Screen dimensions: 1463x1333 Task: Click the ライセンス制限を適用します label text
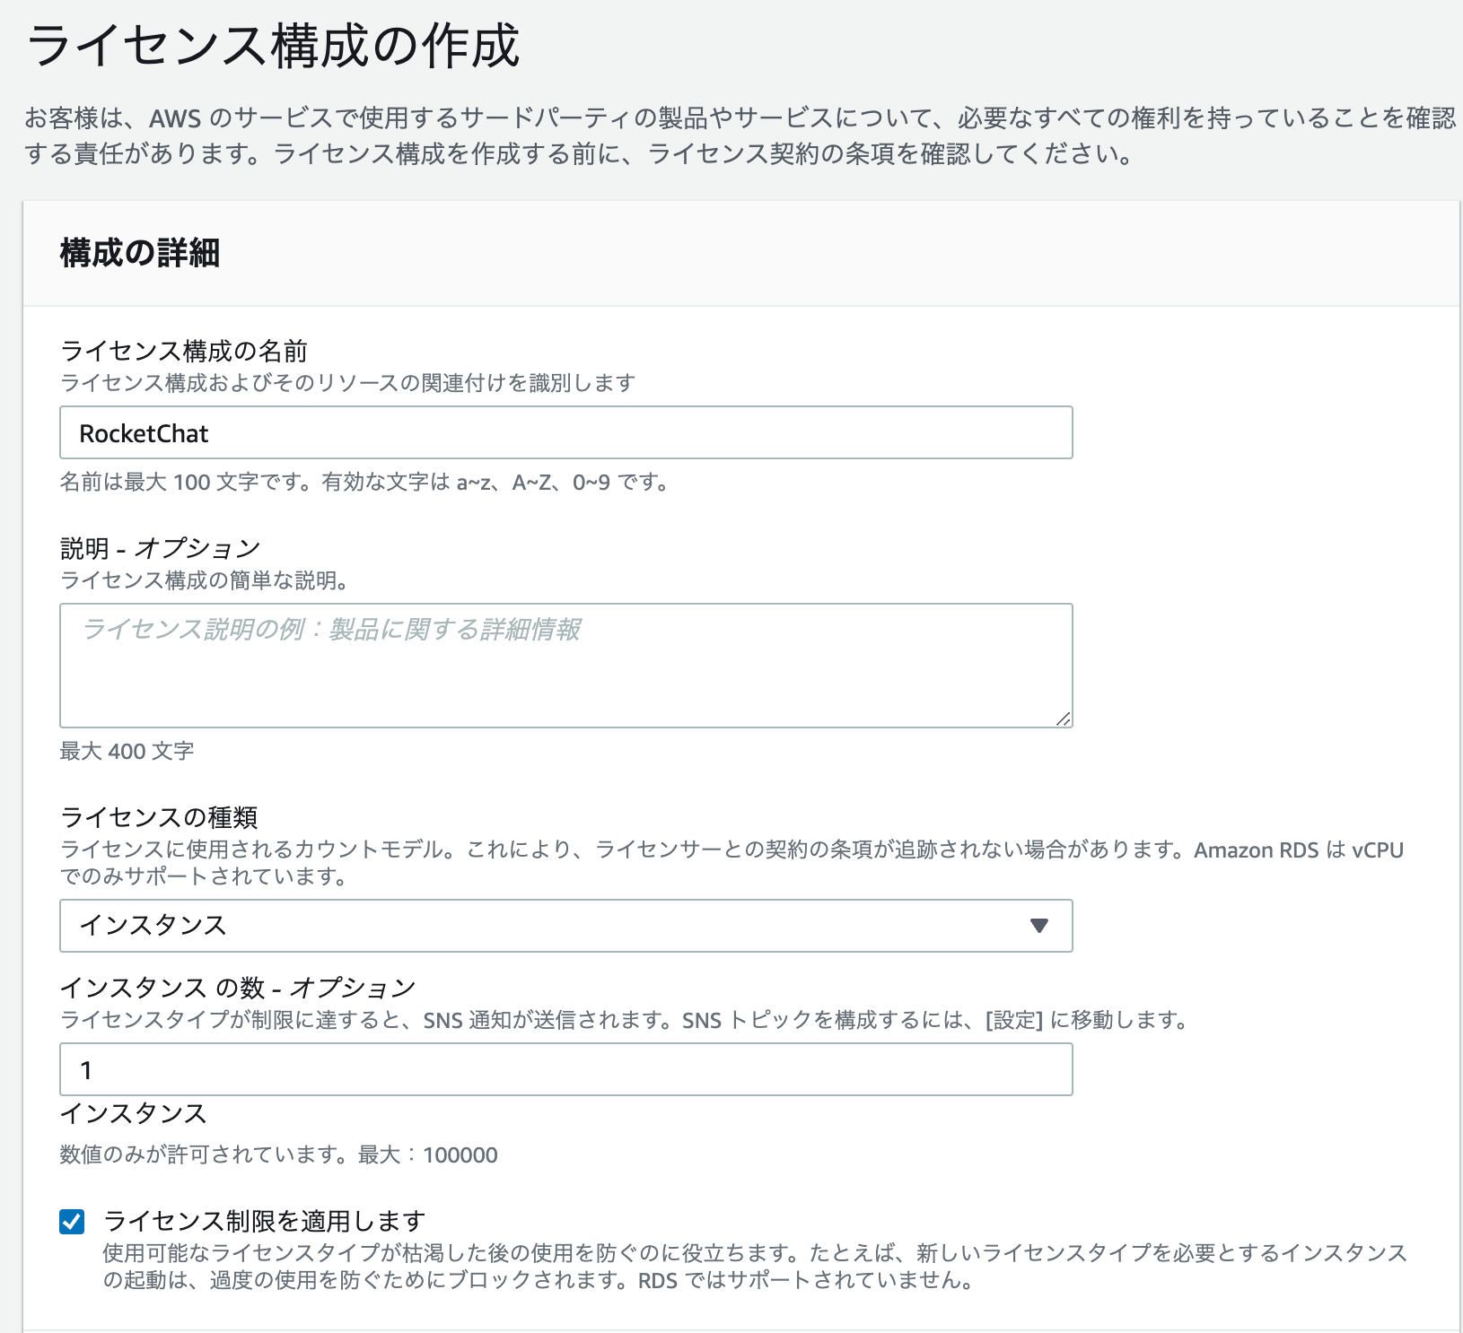[264, 1221]
